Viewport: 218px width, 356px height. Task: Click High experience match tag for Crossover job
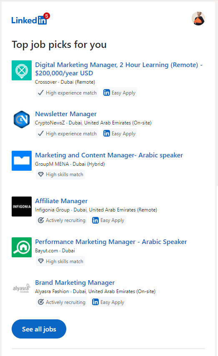pyautogui.click(x=67, y=92)
